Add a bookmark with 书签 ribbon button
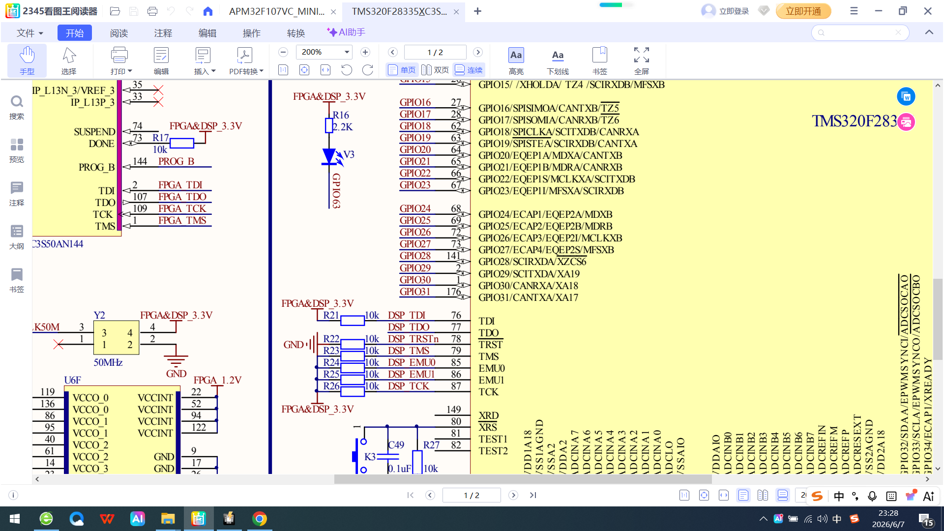This screenshot has height=531, width=944. pos(600,60)
